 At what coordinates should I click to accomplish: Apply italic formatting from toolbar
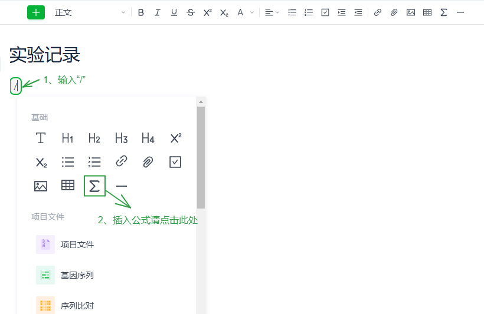coord(157,12)
